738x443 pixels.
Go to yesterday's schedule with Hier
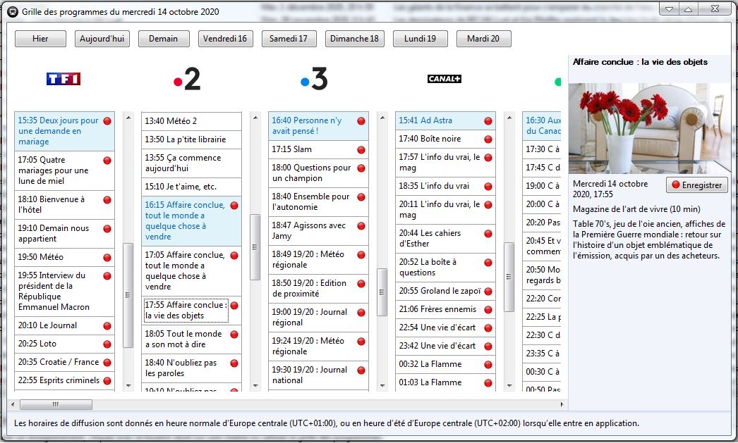click(40, 39)
